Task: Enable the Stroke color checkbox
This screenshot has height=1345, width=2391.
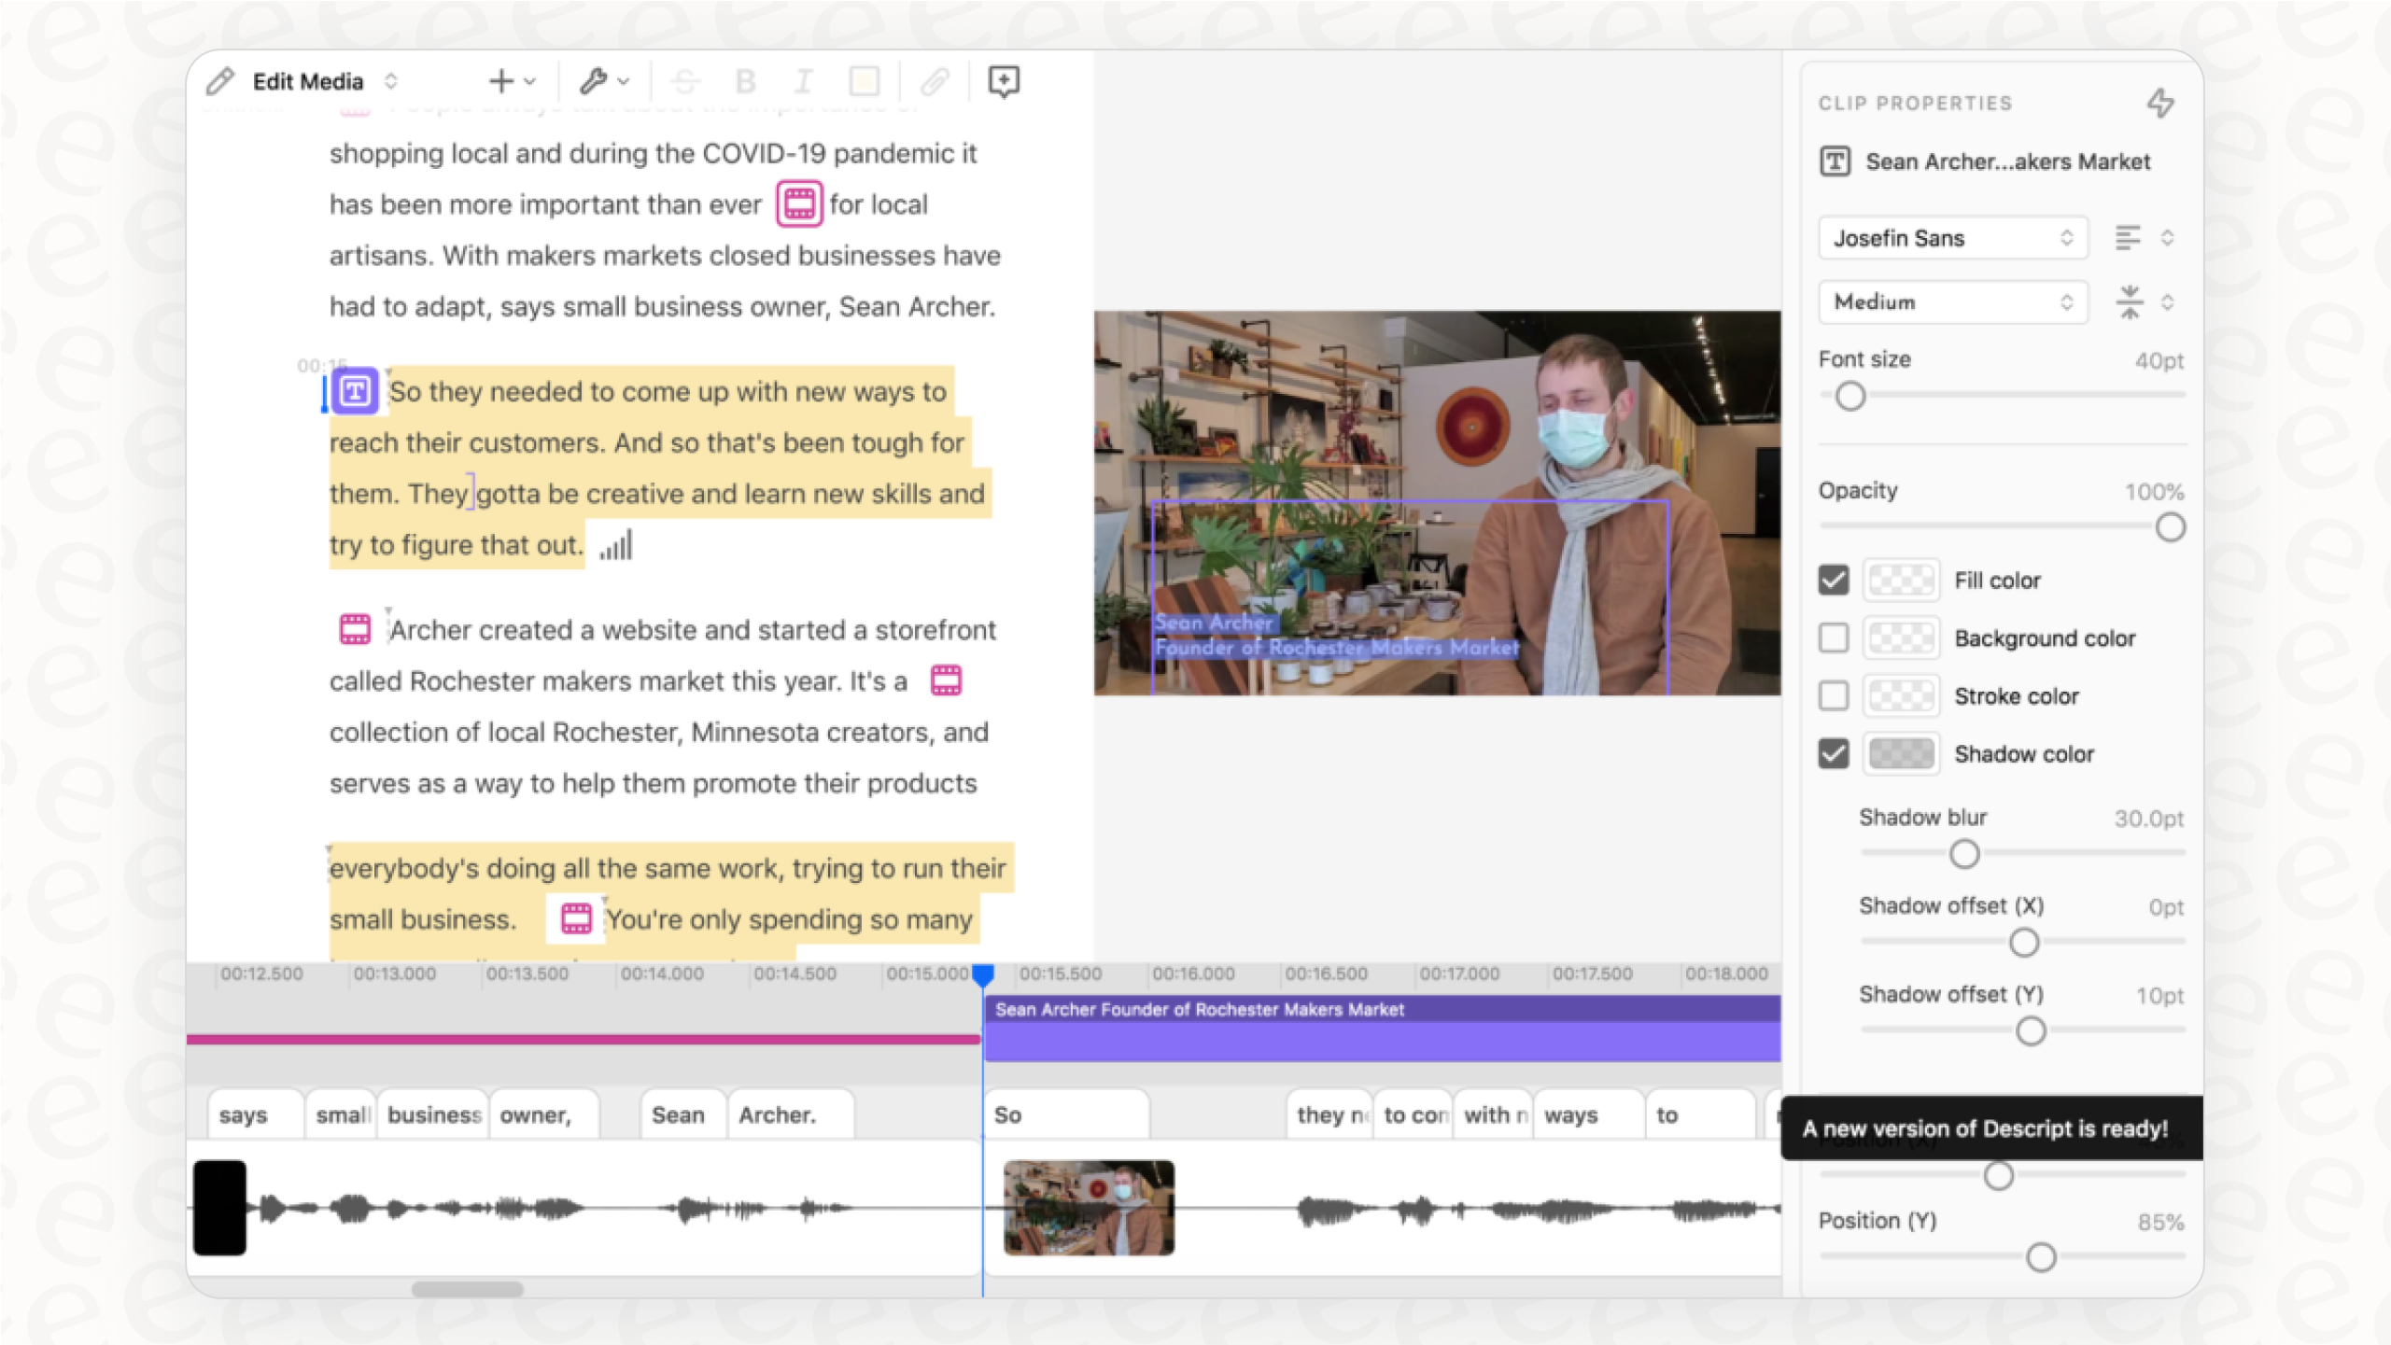Action: (x=1833, y=695)
